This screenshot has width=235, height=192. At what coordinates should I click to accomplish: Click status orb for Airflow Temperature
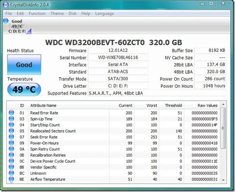coord(11,179)
